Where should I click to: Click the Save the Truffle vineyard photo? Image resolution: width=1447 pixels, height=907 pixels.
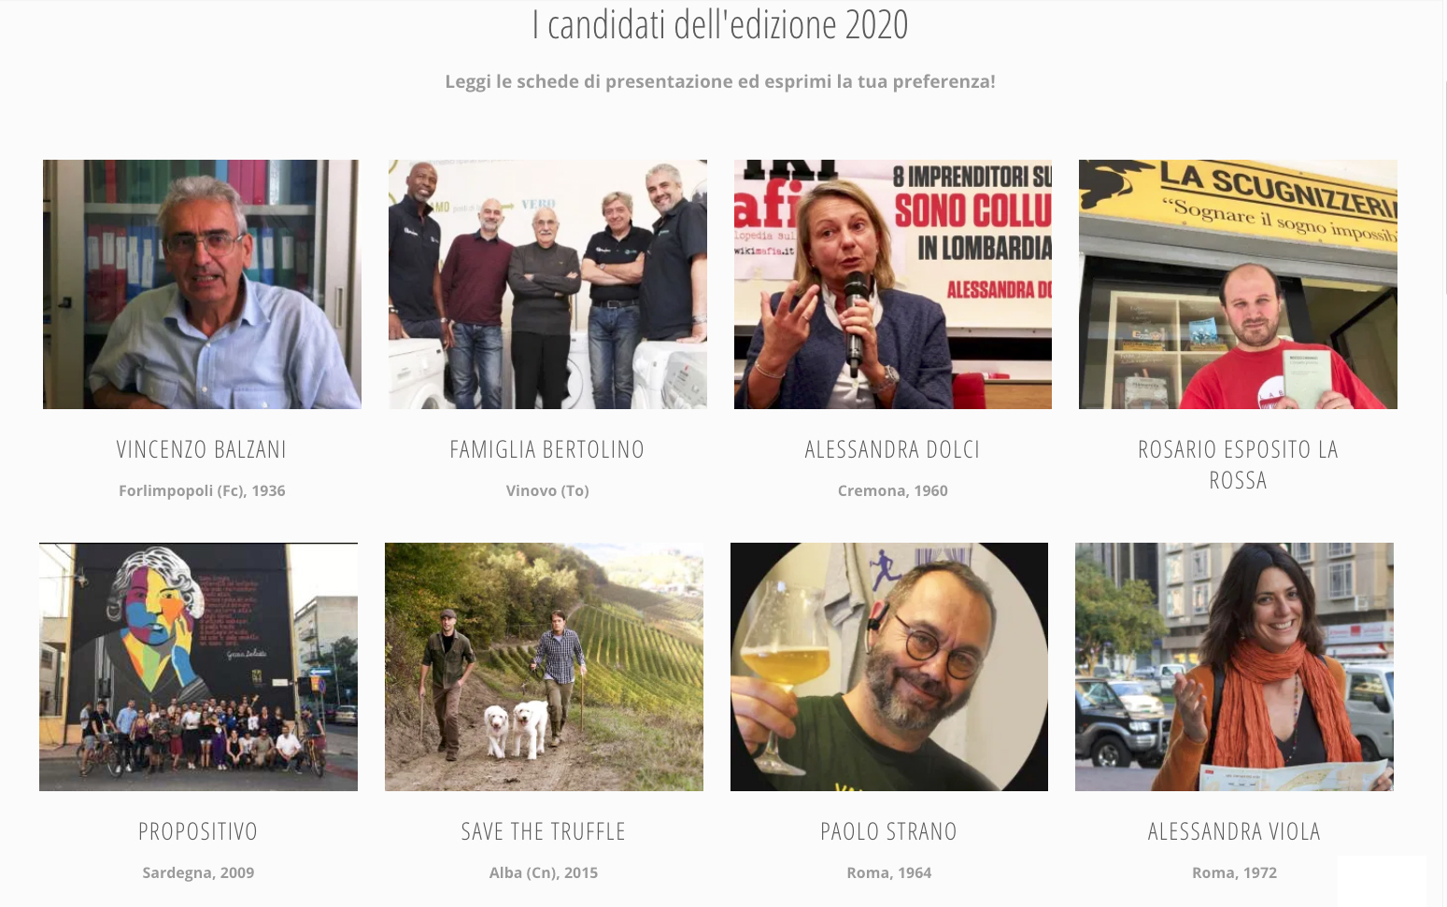click(544, 667)
